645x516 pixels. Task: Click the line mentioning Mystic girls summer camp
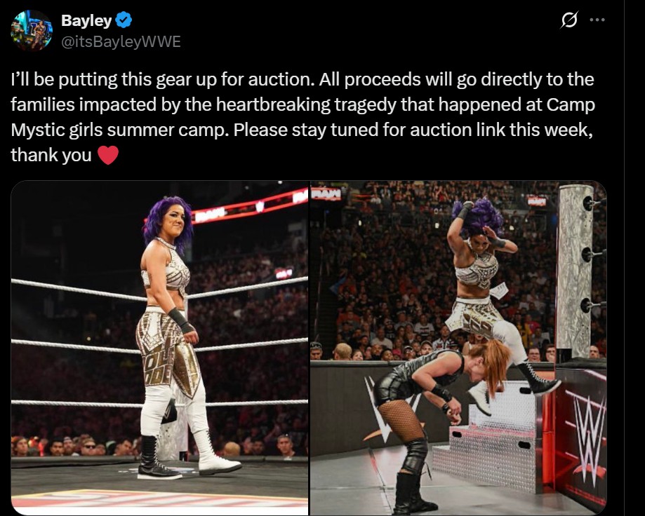click(302, 130)
